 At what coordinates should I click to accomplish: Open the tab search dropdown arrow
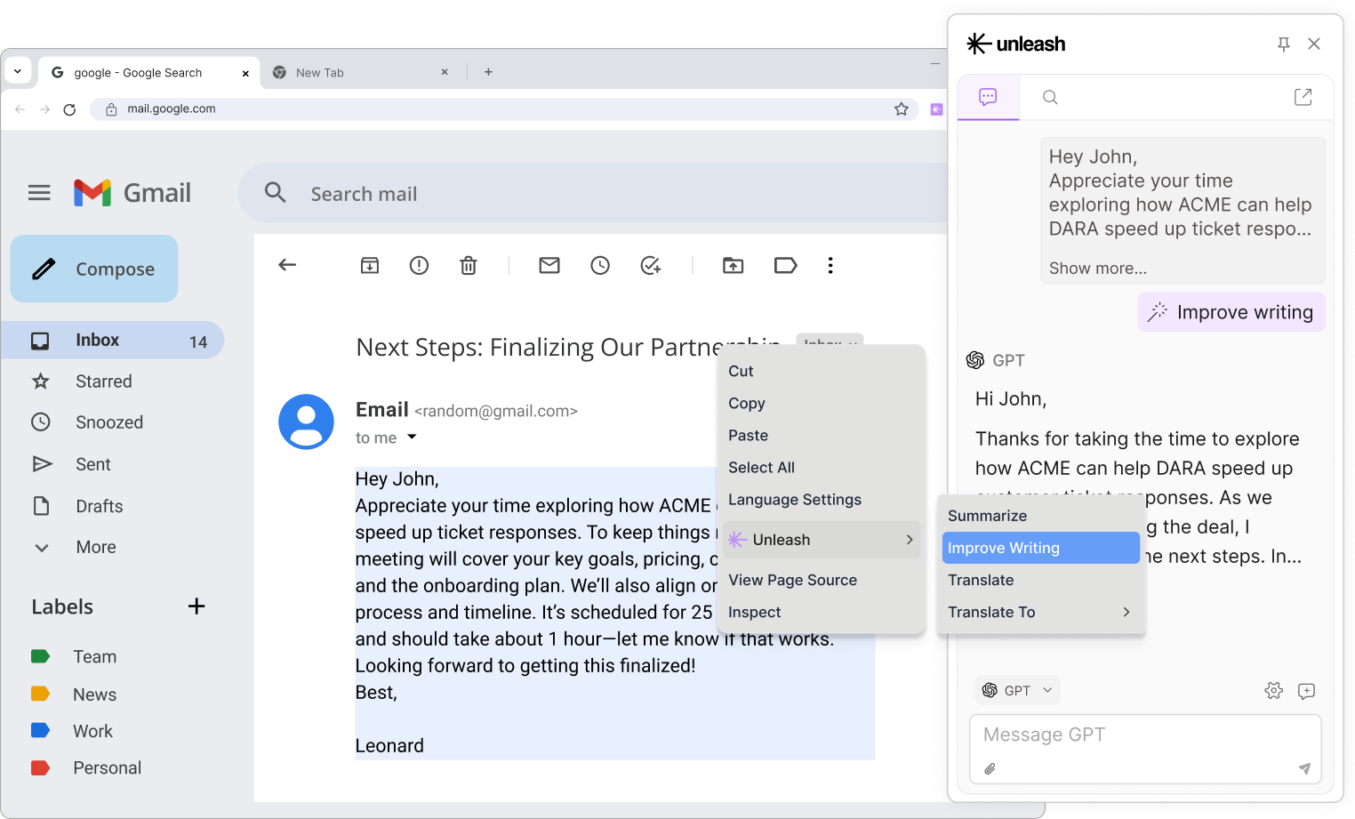(x=18, y=71)
